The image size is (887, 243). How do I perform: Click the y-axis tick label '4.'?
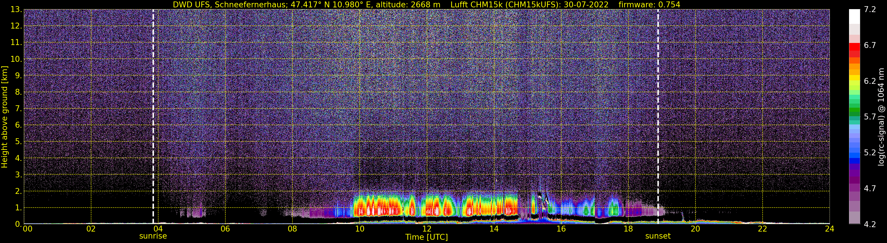18,158
